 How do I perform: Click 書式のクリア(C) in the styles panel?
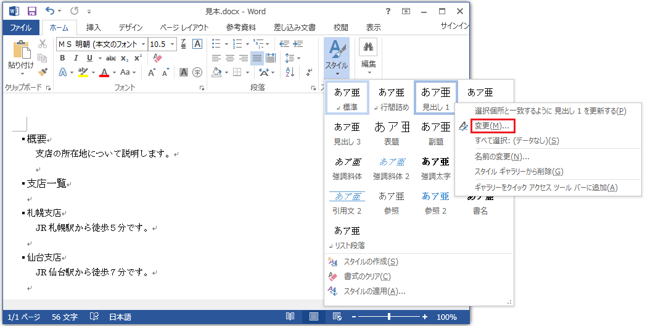[x=367, y=277]
